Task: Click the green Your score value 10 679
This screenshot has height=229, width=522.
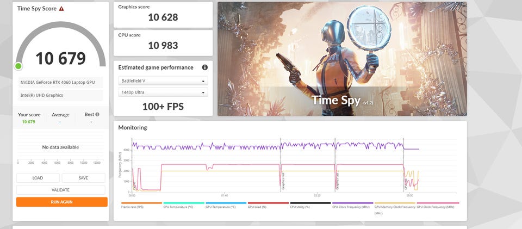Action: click(x=29, y=122)
